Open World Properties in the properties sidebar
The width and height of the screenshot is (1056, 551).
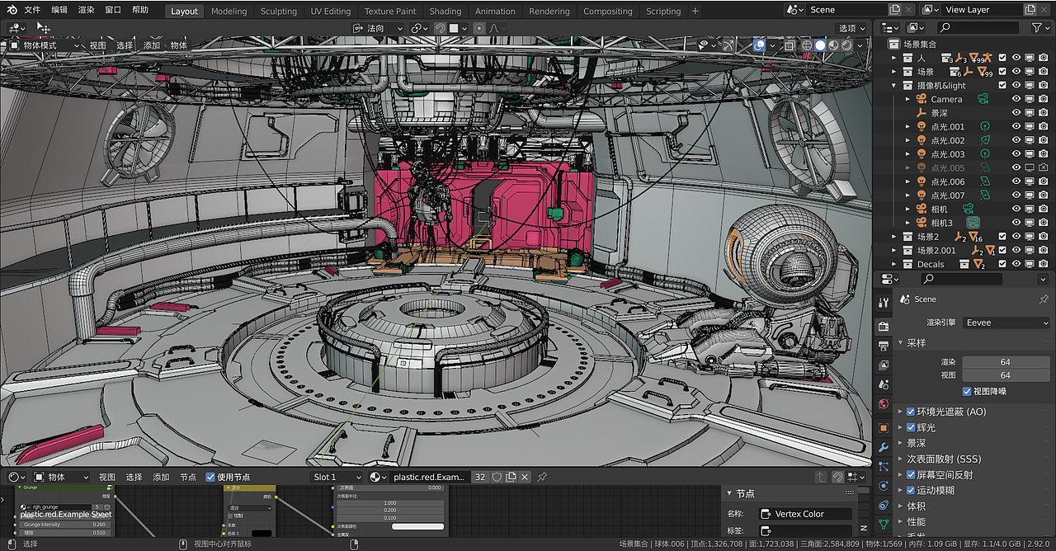pyautogui.click(x=884, y=404)
